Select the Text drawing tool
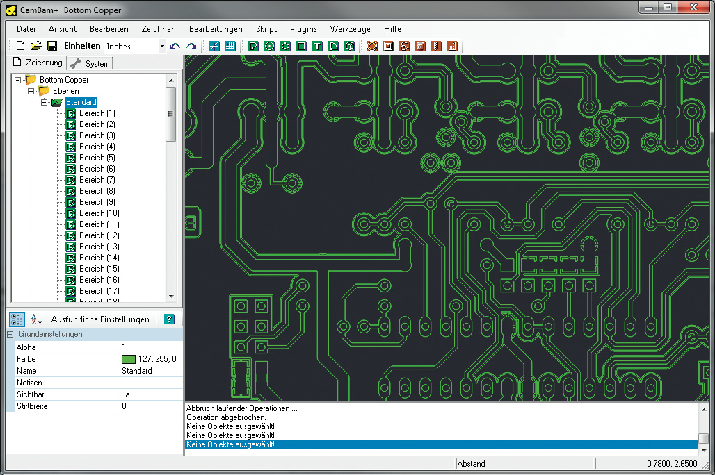The height and width of the screenshot is (475, 715). click(x=317, y=46)
